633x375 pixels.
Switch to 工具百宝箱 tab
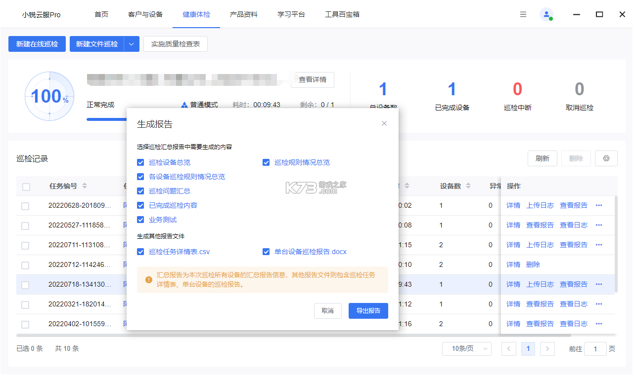(x=342, y=14)
